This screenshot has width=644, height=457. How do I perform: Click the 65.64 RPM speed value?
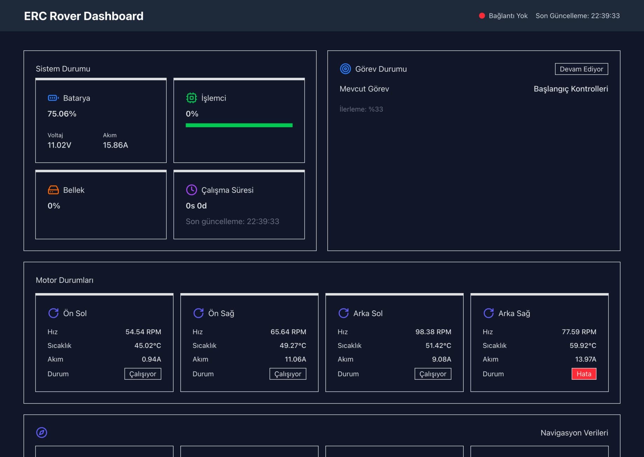point(288,332)
